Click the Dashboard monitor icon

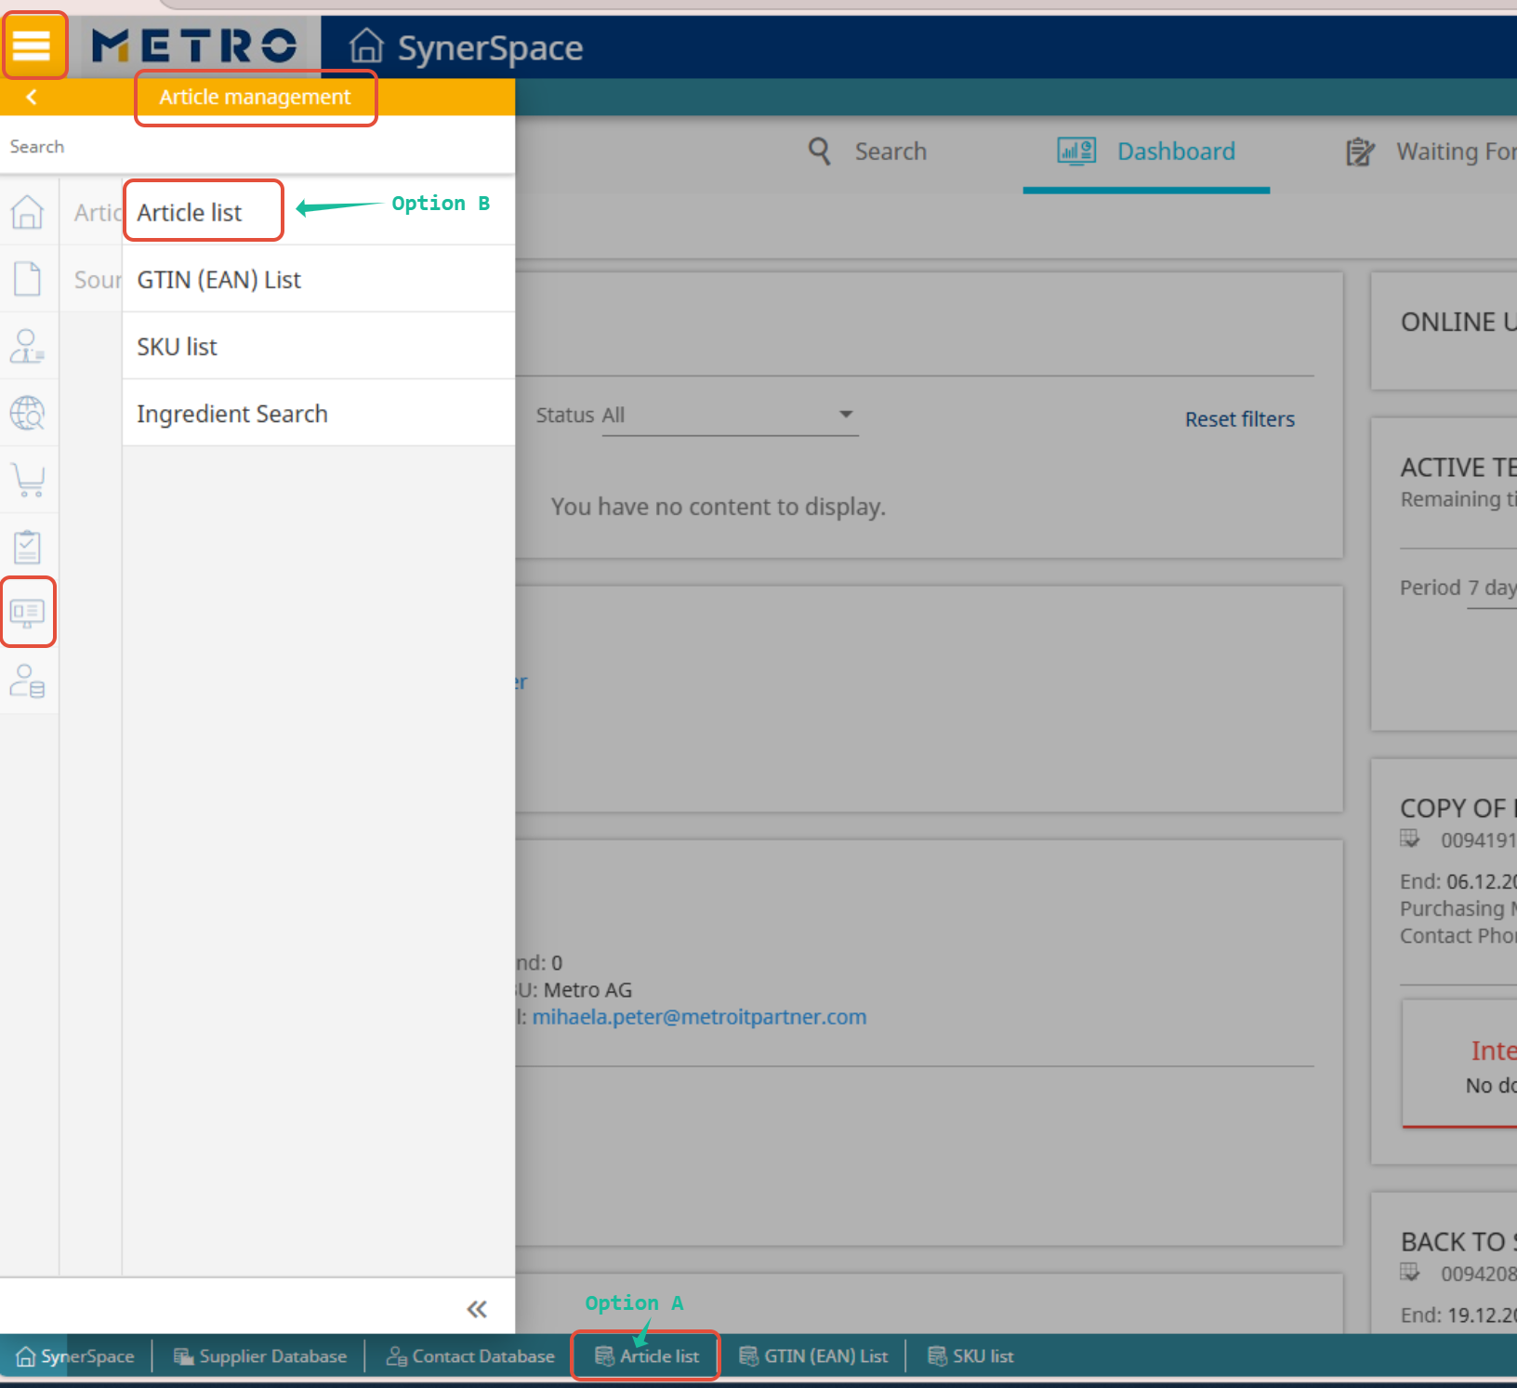1076,151
